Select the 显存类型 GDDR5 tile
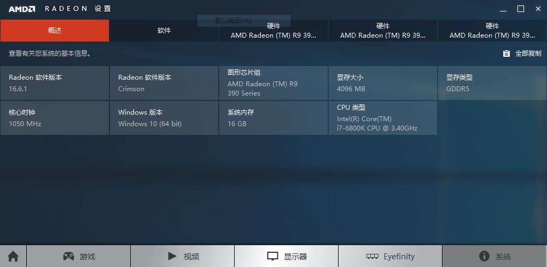The height and width of the screenshot is (267, 547). pyautogui.click(x=492, y=83)
